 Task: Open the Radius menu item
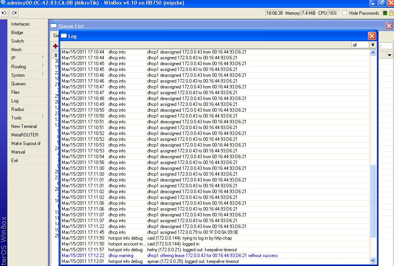[28, 109]
